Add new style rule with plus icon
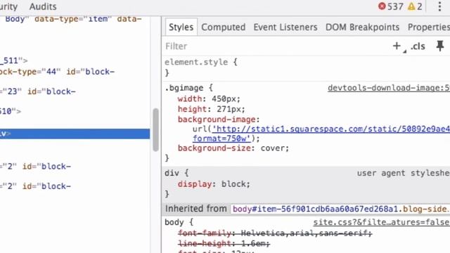This screenshot has height=253, width=450. pos(397,46)
